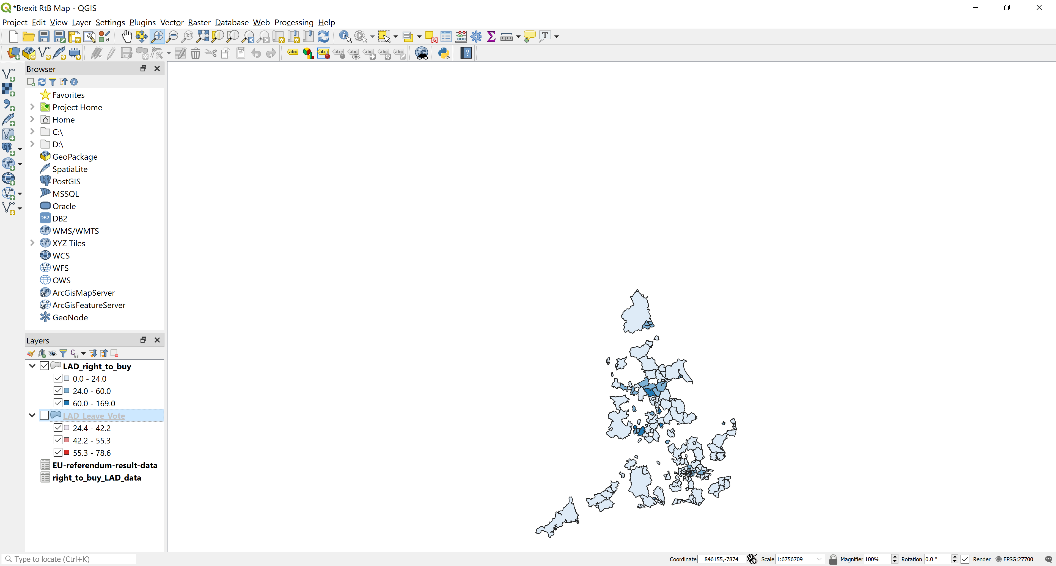The height and width of the screenshot is (566, 1056).
Task: Activate the Identify Features tool
Action: [x=344, y=36]
